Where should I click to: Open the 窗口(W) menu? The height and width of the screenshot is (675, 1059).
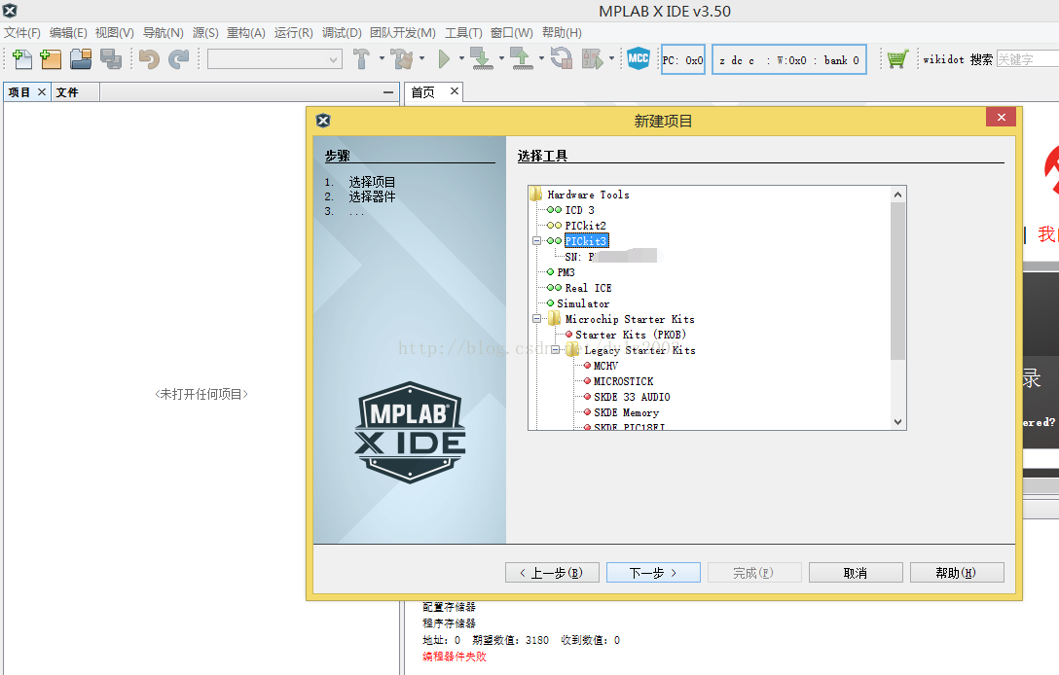click(511, 33)
